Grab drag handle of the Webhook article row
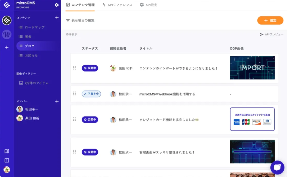Screen dimensions: 287x177 (x=74, y=94)
